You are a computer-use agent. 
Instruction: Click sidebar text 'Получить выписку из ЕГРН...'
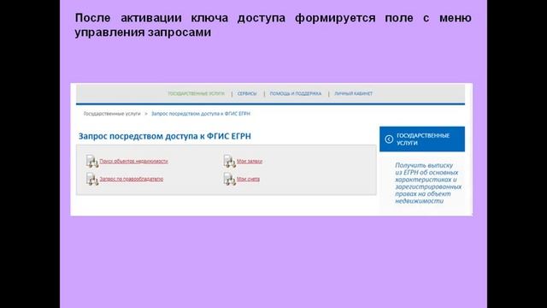[x=428, y=183]
